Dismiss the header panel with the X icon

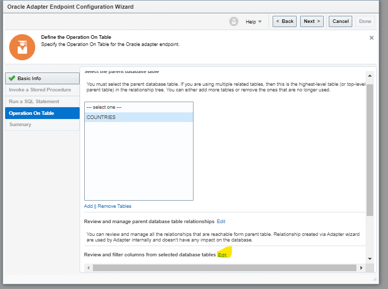click(x=371, y=38)
